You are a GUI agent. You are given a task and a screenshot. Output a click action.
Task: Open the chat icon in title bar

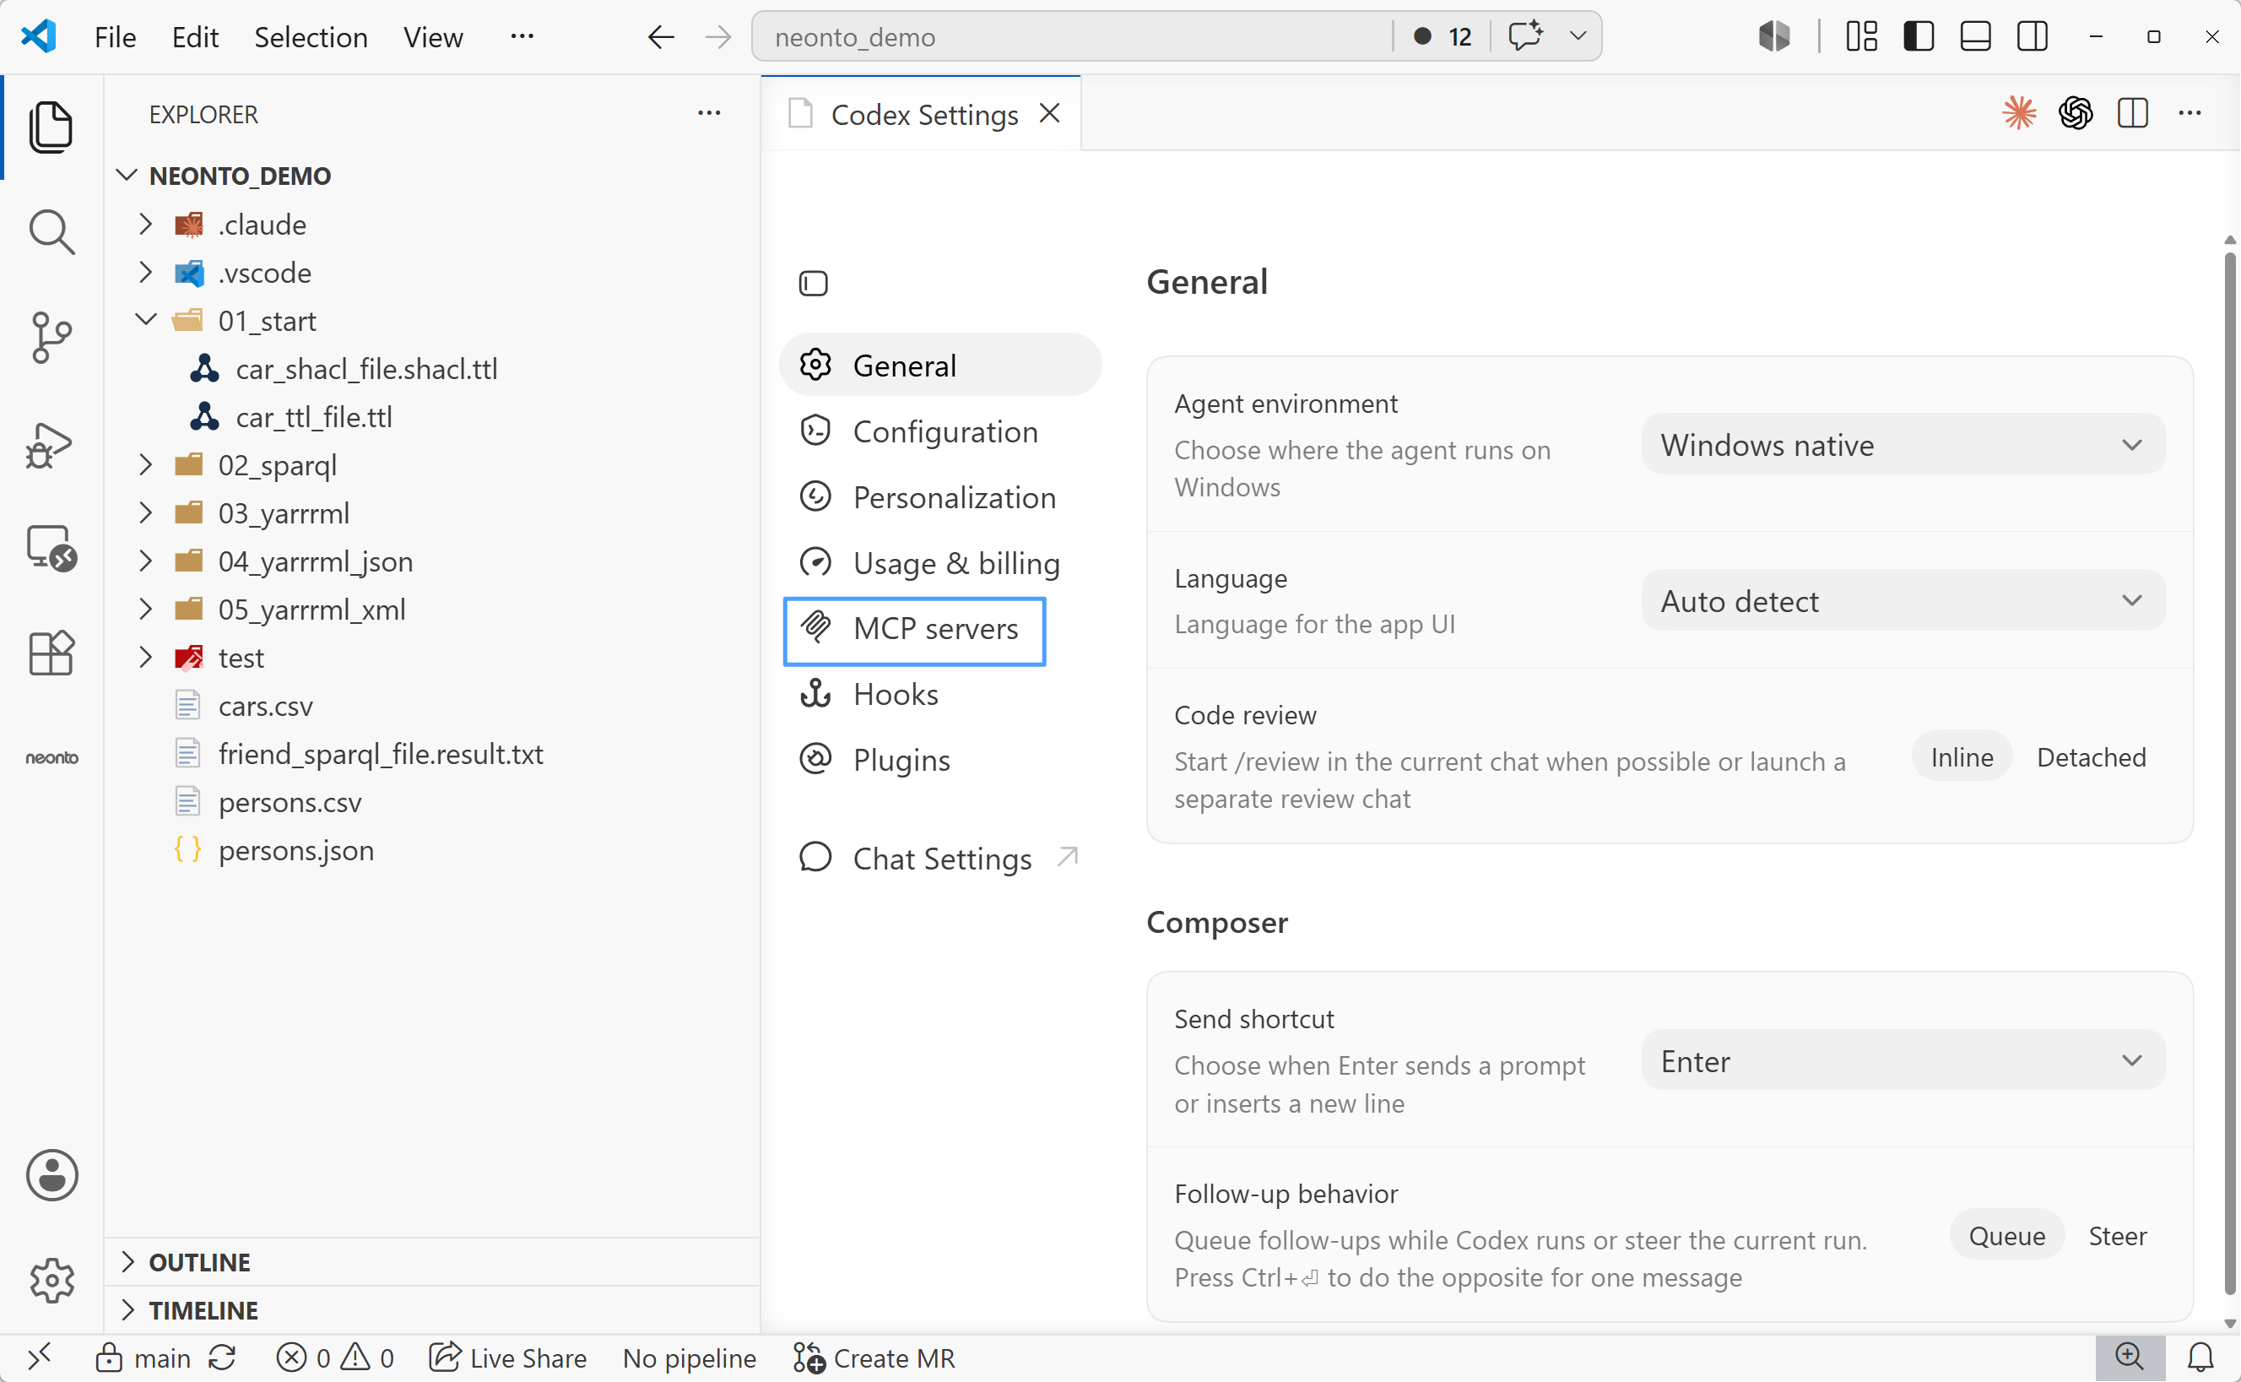coord(1524,36)
